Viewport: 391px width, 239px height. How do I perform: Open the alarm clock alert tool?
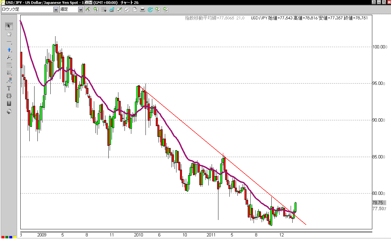click(x=9, y=96)
